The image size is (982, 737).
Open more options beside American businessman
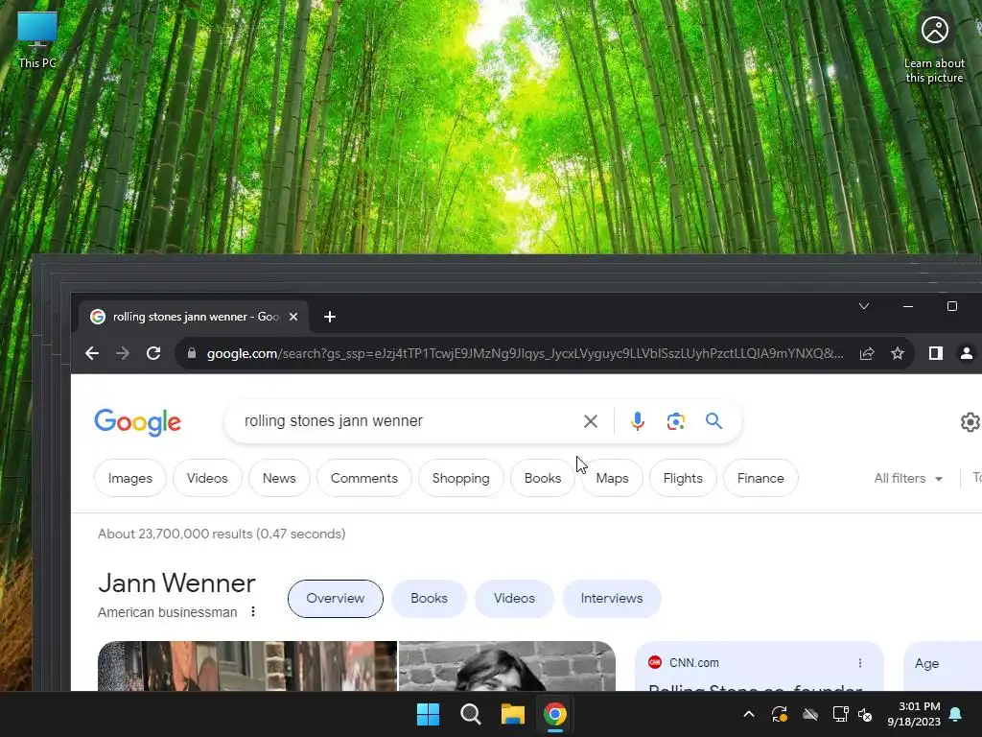click(x=253, y=611)
